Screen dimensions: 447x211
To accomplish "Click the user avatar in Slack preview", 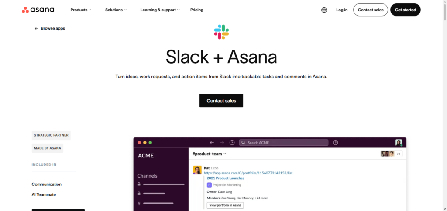I will coord(399,143).
